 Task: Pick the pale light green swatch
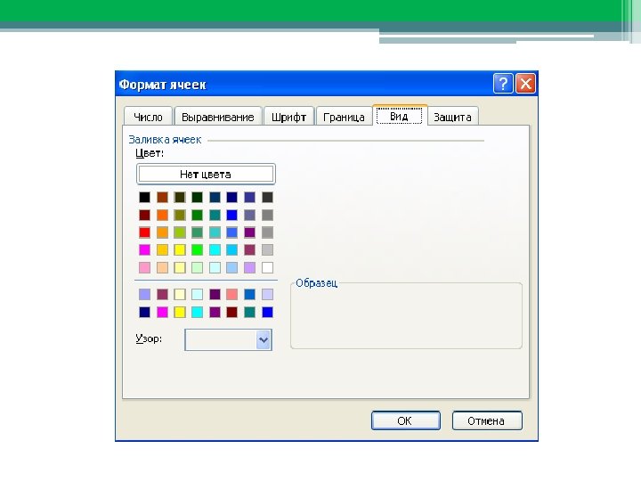[x=197, y=267]
